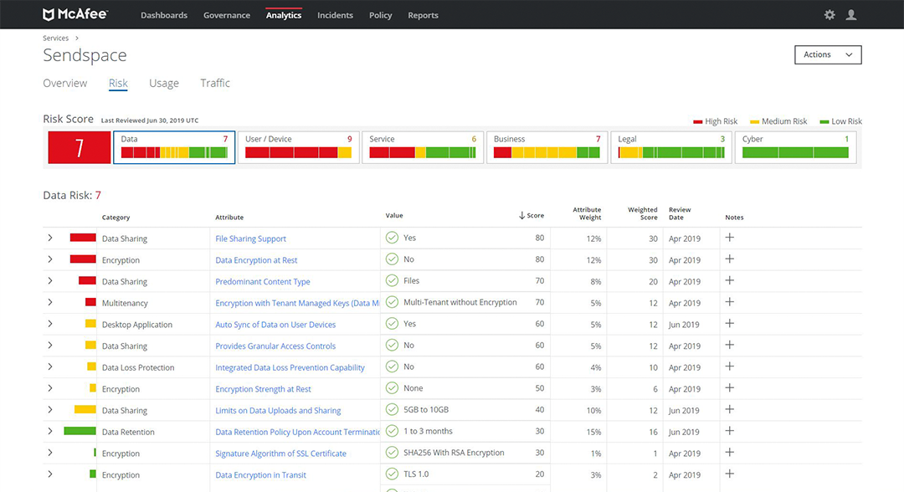Click check icon beside 5GB to 10GB

tap(392, 410)
